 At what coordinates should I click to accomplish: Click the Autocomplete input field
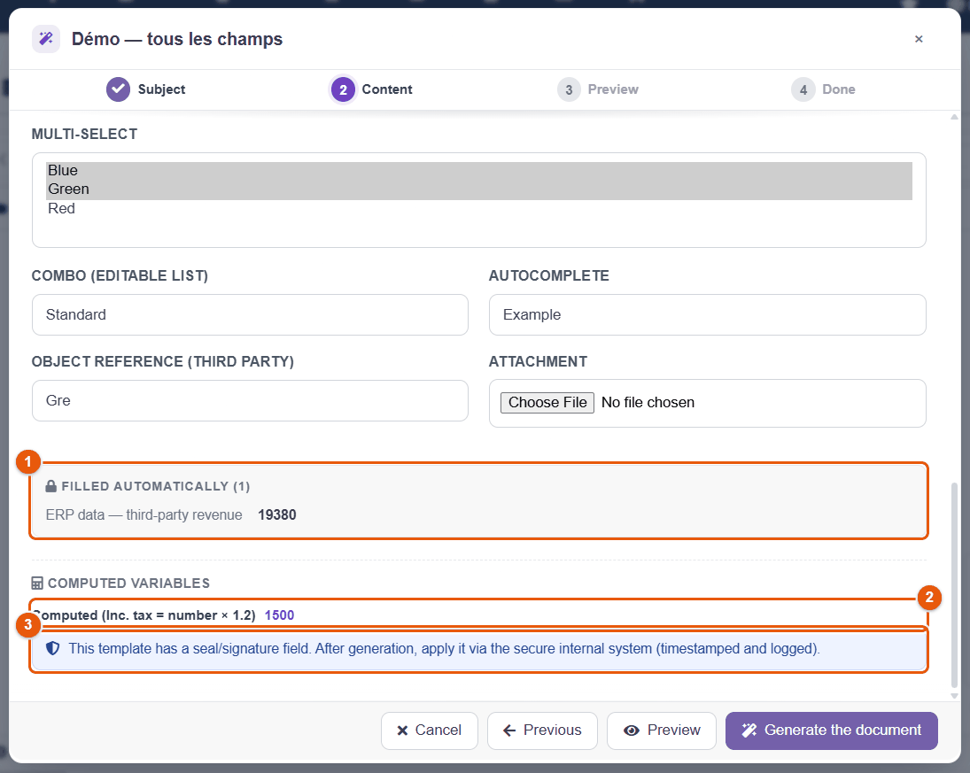[707, 314]
